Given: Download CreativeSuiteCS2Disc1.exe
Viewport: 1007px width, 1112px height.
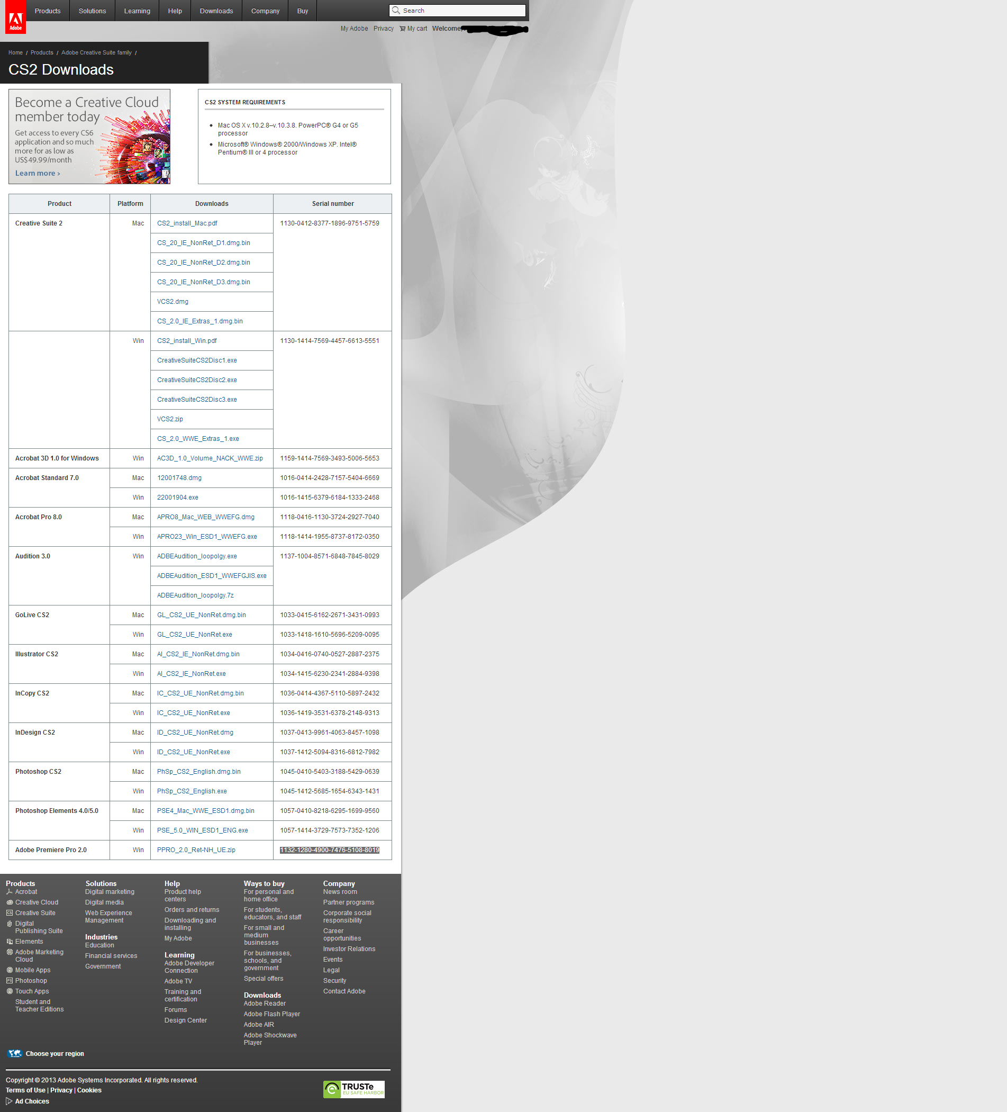Looking at the screenshot, I should [x=197, y=360].
